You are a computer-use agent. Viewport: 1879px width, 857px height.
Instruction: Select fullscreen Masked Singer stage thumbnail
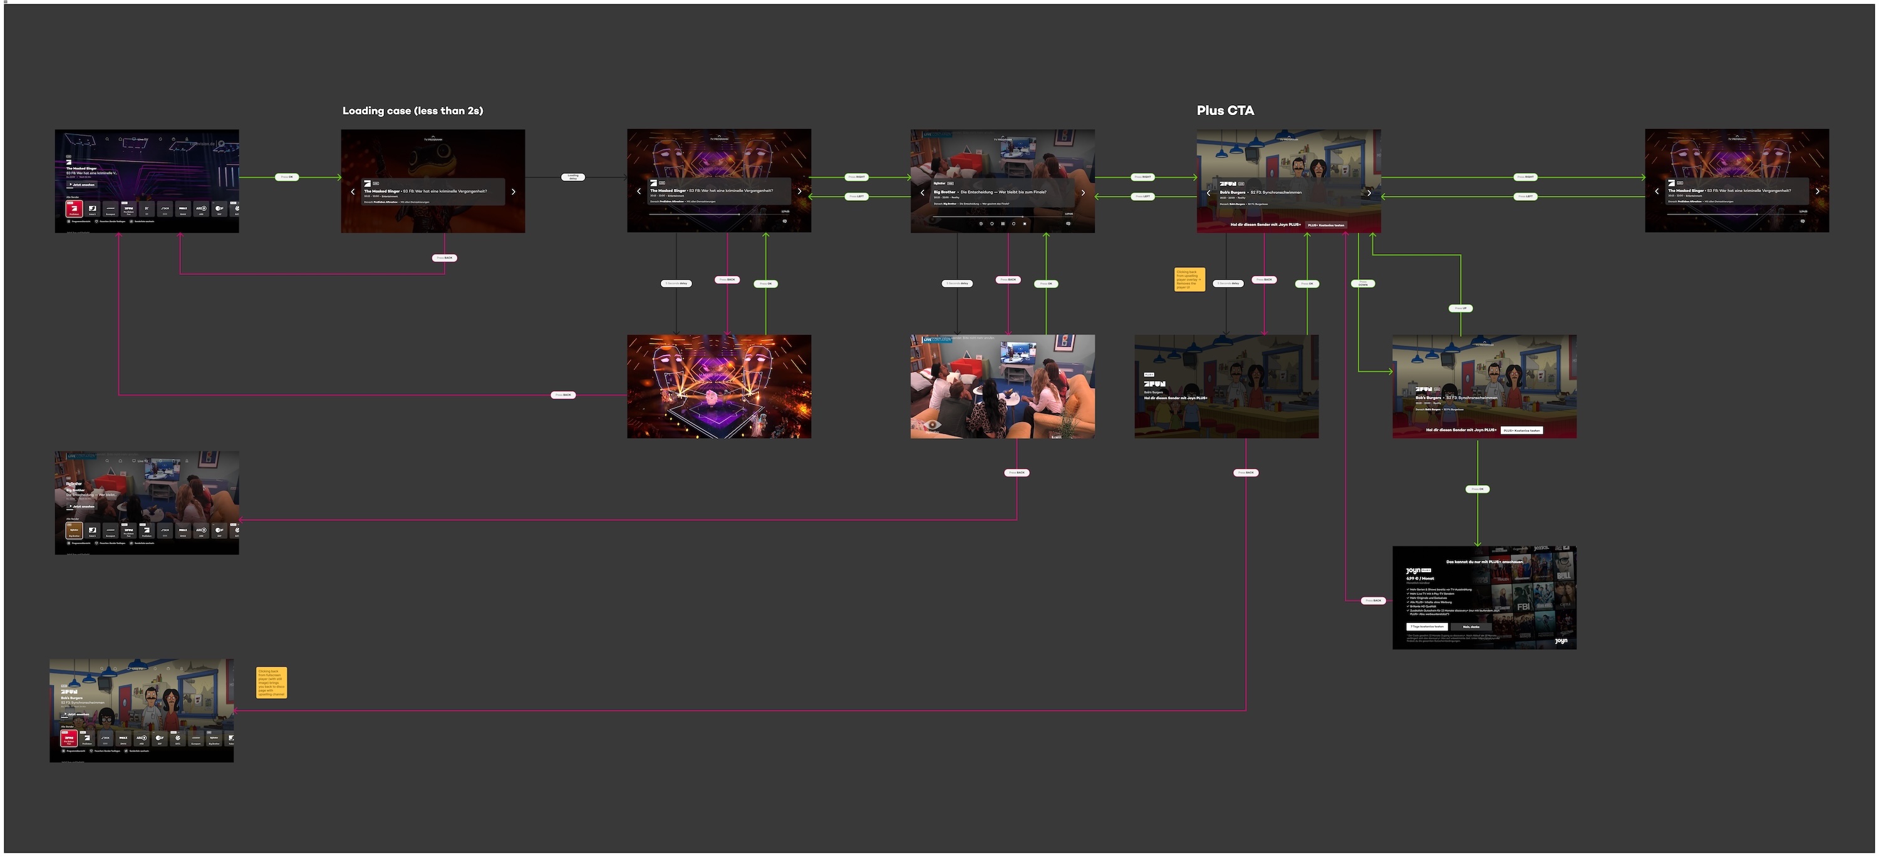click(x=719, y=386)
